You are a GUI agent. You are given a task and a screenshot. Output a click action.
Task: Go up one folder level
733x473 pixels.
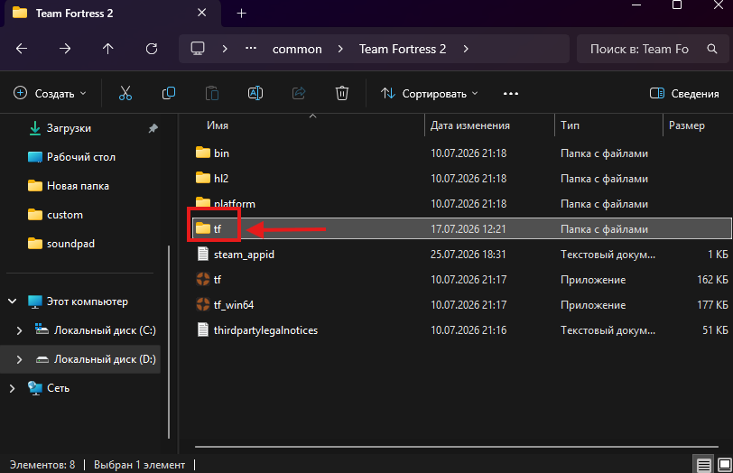pyautogui.click(x=108, y=49)
